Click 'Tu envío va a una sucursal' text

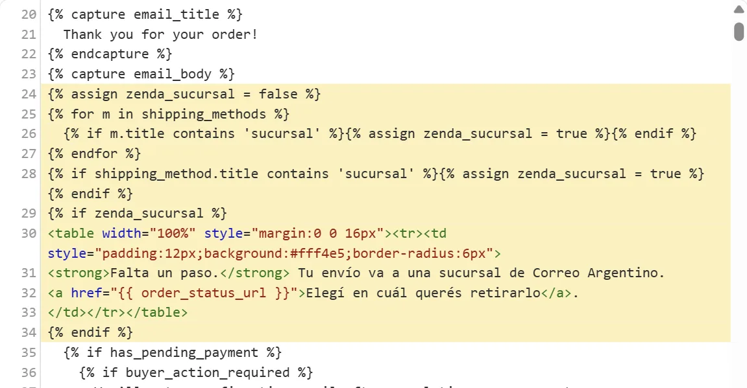pyautogui.click(x=399, y=273)
